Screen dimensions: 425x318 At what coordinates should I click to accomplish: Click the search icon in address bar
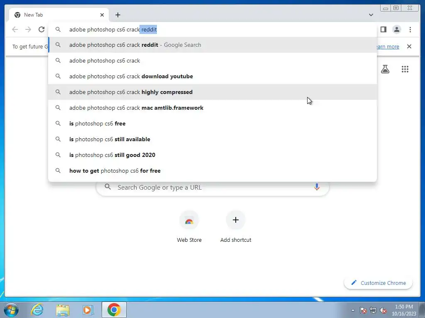58,29
